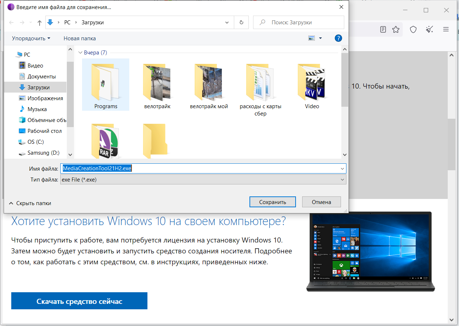Screen dimensions: 459x326
Task: Refresh the Загрузки folder view
Action: click(241, 23)
